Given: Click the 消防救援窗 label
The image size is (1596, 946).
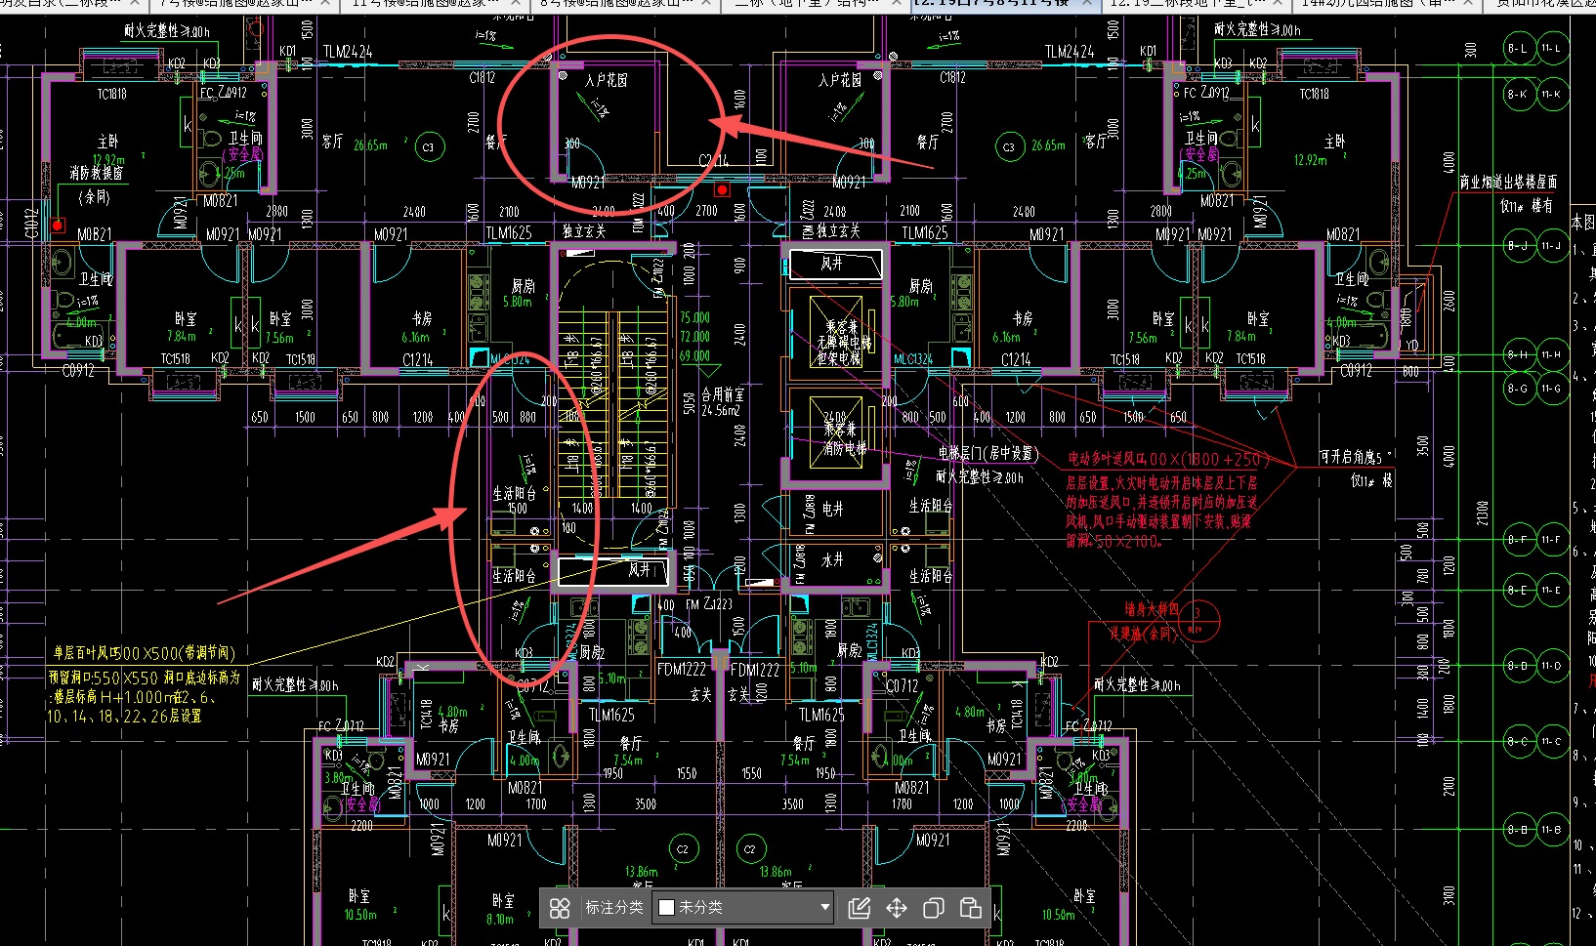Looking at the screenshot, I should coord(97,173).
